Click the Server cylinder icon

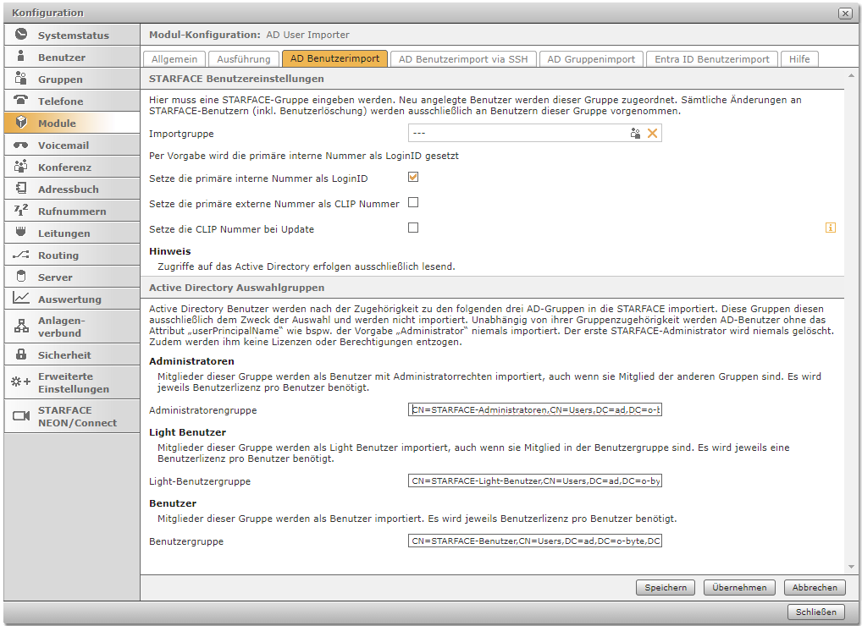point(21,277)
